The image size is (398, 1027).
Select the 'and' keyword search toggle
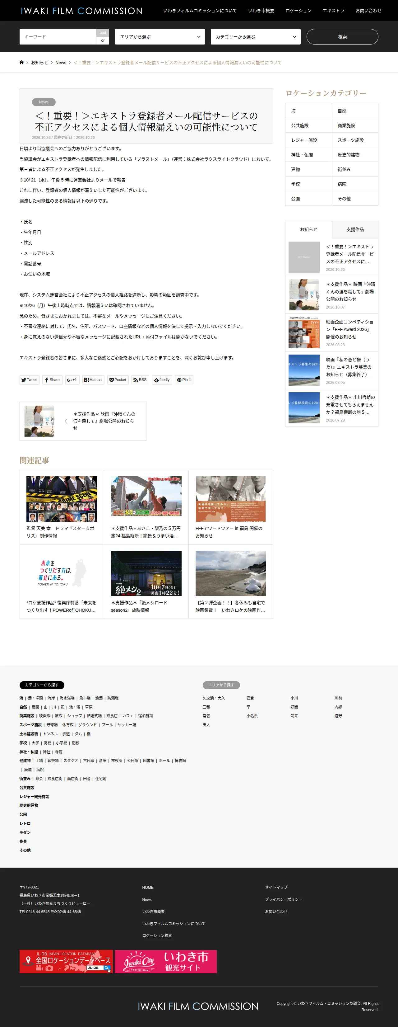[103, 33]
